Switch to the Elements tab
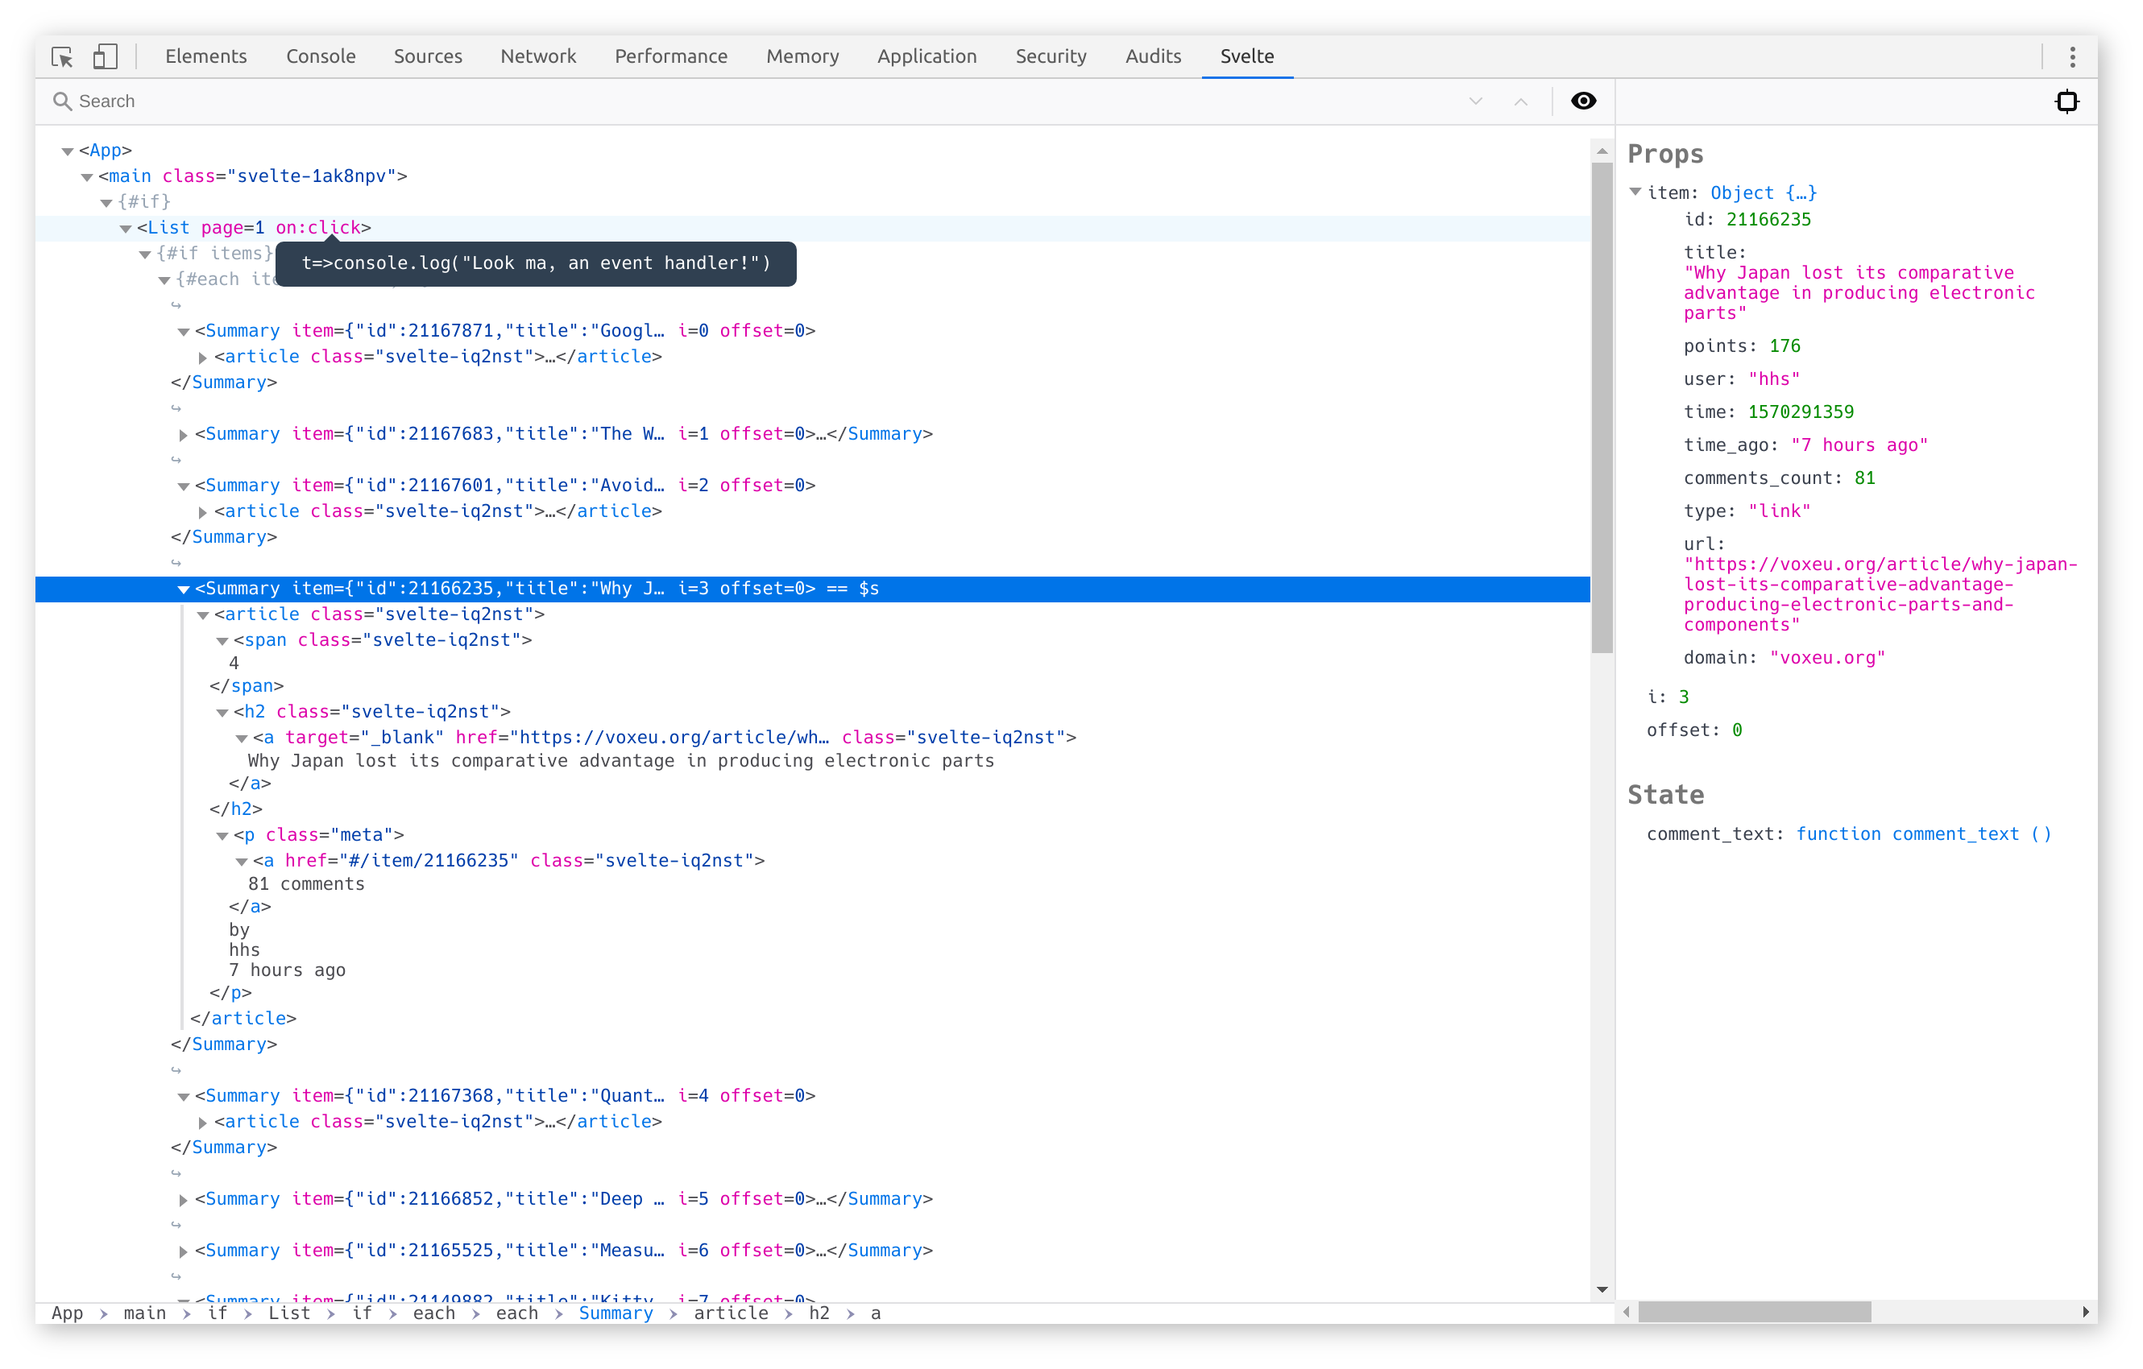This screenshot has height=1369, width=2143. [x=205, y=56]
